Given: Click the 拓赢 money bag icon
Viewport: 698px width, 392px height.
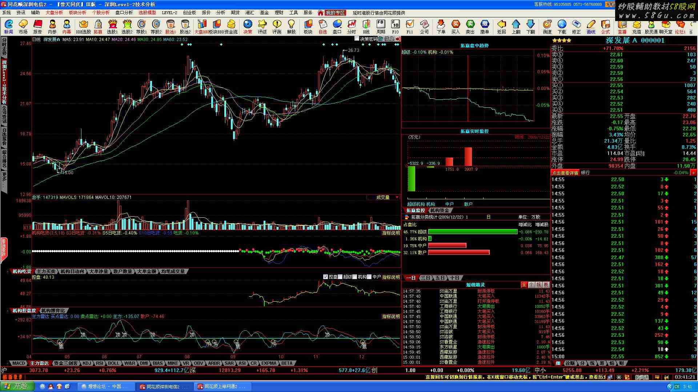Looking at the screenshot, I should (x=98, y=27).
